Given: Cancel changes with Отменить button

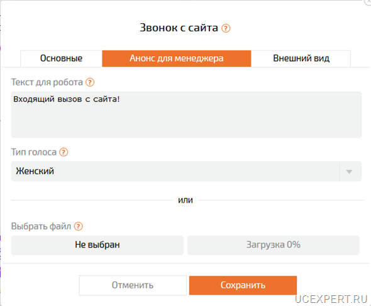Looking at the screenshot, I should (133, 285).
